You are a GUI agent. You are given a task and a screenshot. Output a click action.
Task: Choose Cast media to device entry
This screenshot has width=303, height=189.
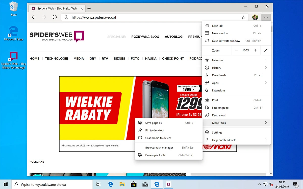169,138
